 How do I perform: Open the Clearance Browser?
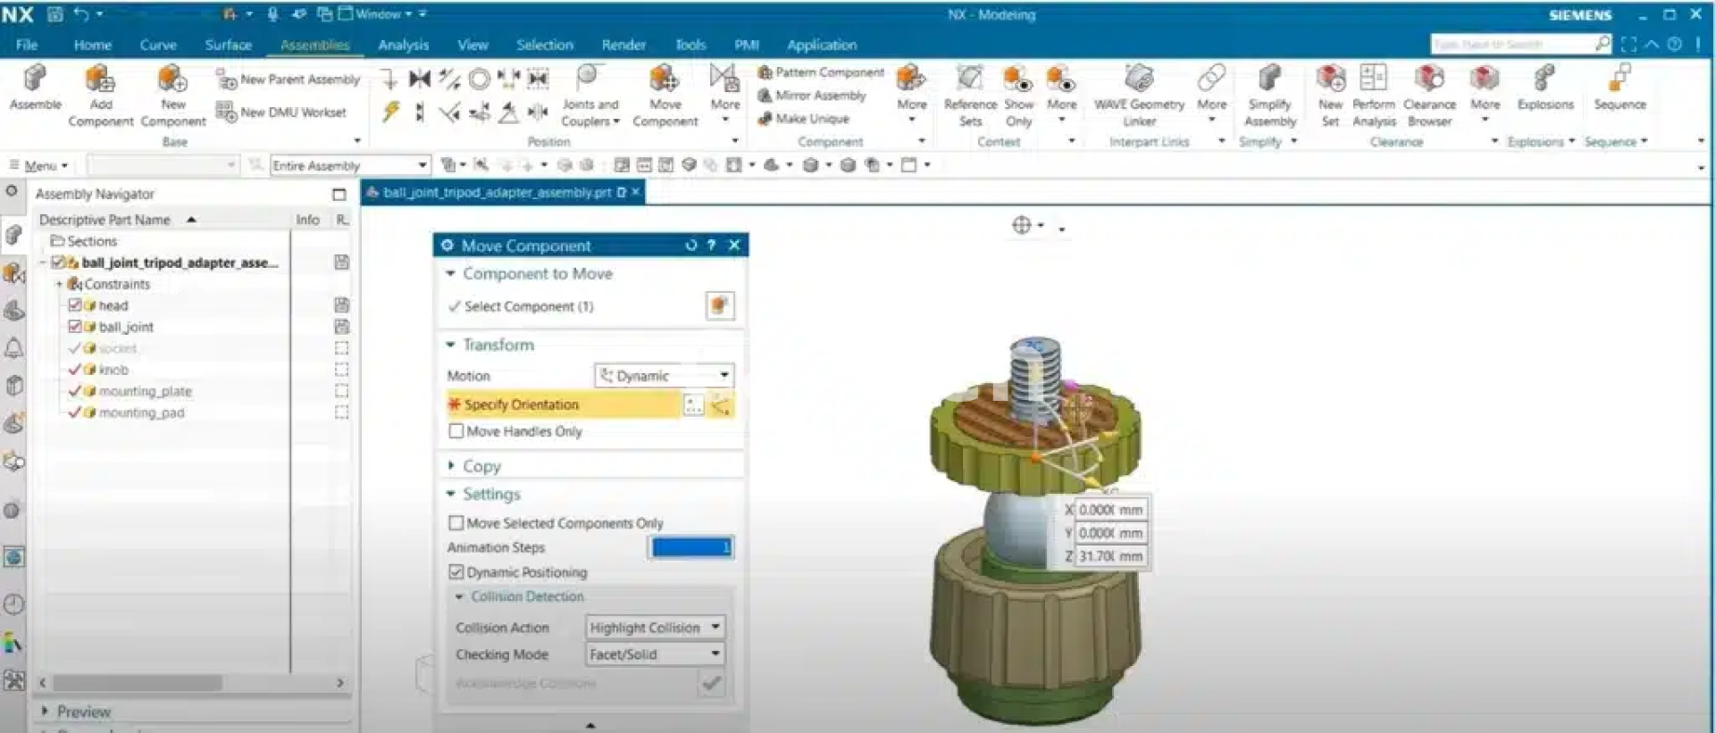coord(1429,80)
